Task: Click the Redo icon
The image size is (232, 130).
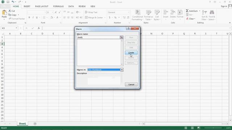Action: pos(20,2)
